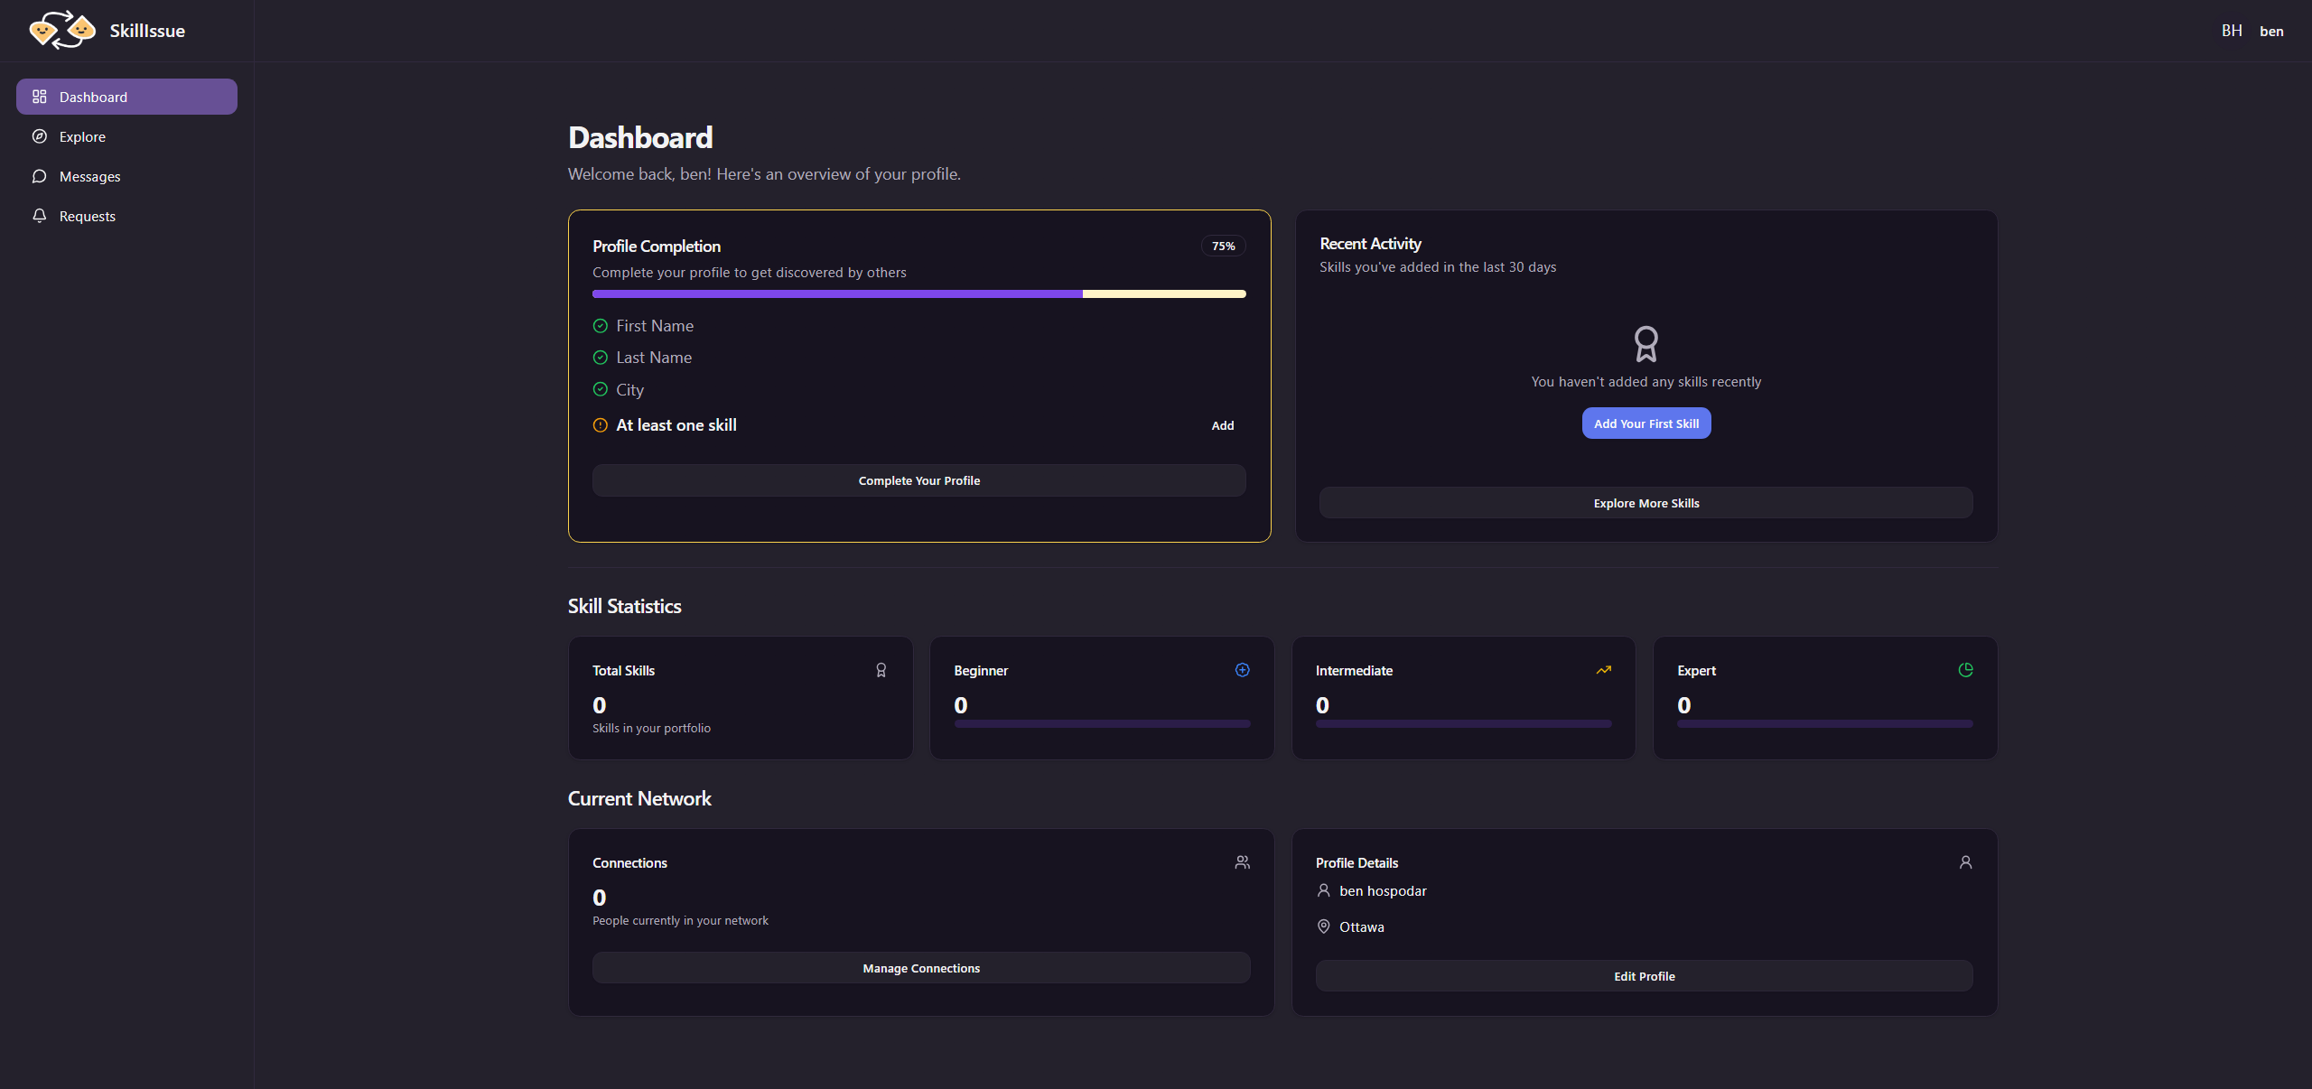Open the Explore page from sidebar
The width and height of the screenshot is (2312, 1089).
tap(82, 136)
